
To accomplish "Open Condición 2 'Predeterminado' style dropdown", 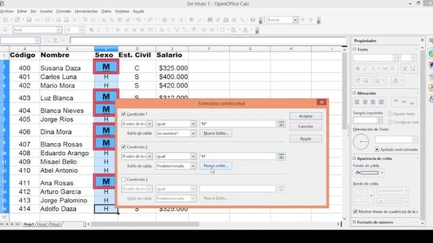I will click(x=193, y=166).
